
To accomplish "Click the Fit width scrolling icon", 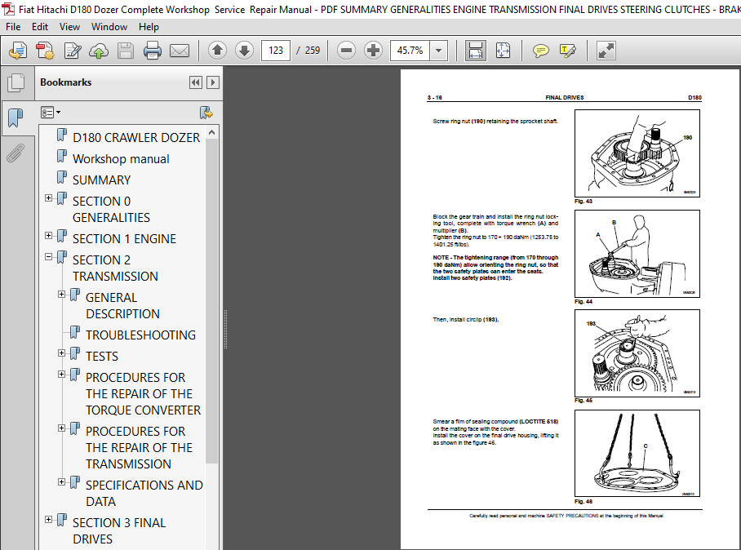I will pos(476,51).
